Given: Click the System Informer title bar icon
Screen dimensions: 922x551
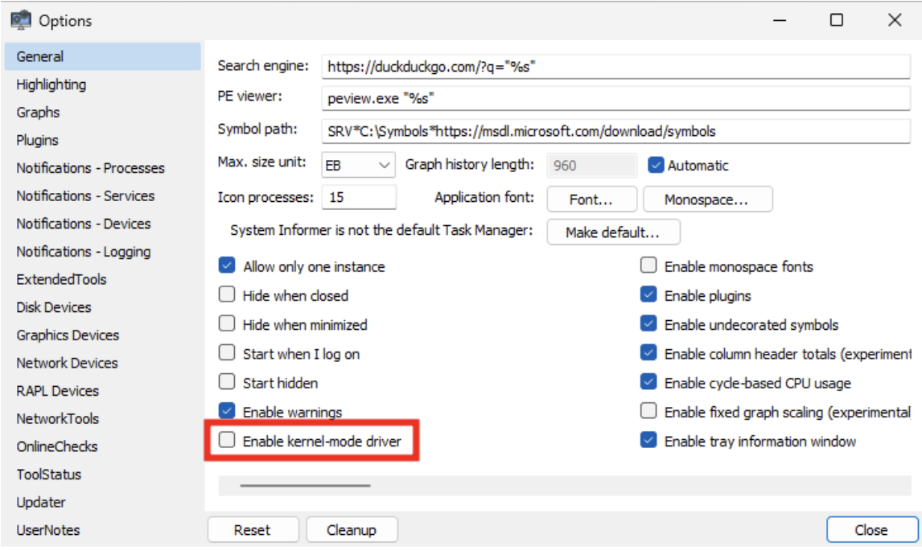Looking at the screenshot, I should coord(20,20).
